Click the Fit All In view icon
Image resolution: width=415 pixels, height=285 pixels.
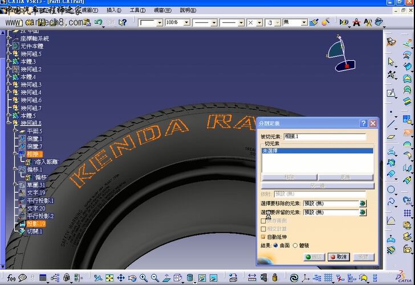pyautogui.click(x=110, y=278)
